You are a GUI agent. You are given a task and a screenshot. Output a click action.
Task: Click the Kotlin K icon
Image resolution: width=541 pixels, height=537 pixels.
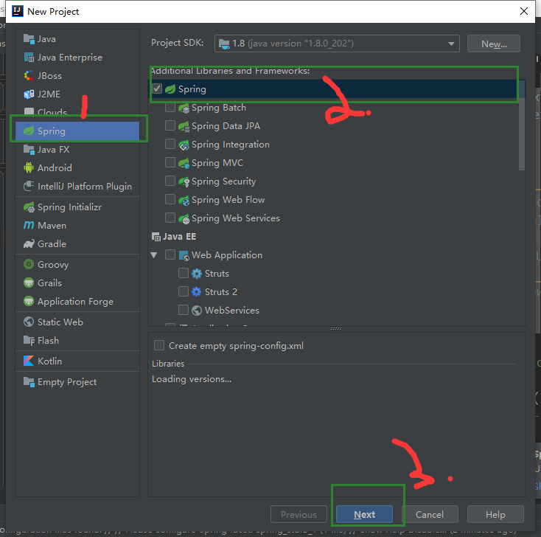(x=29, y=361)
